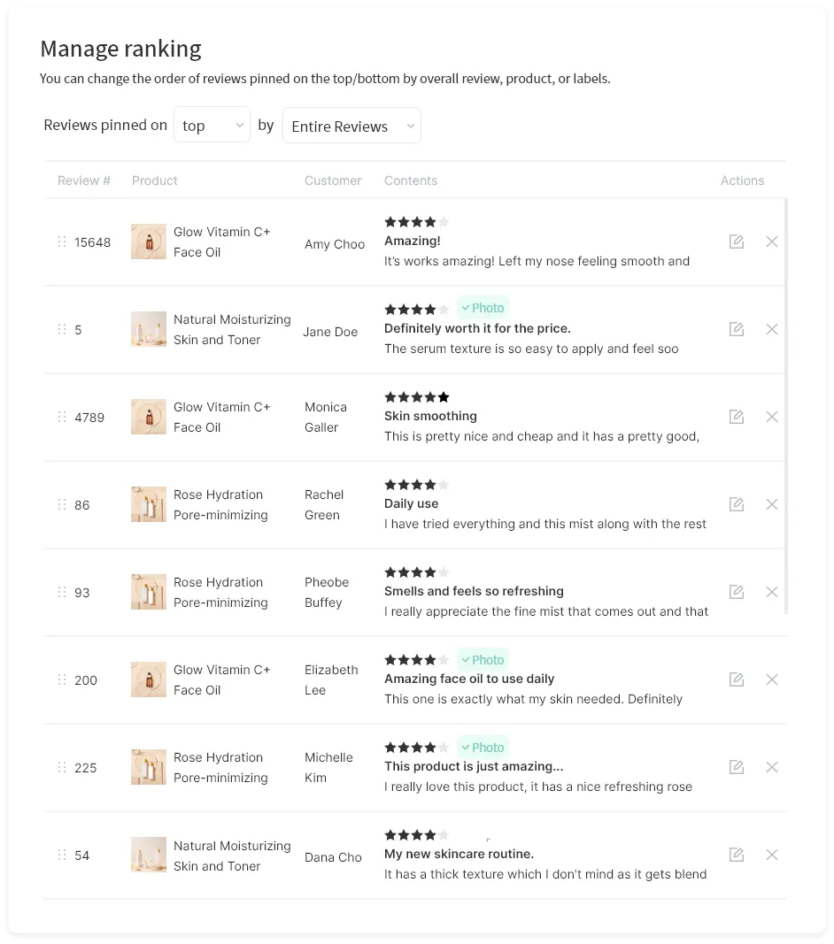Remove Elizabeth Lee's review from ranking

771,679
